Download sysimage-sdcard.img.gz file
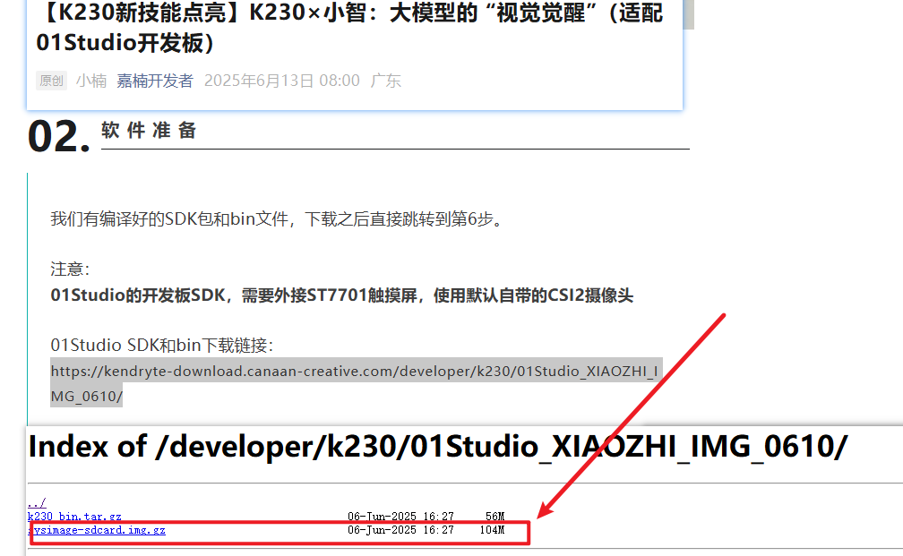 [97, 530]
